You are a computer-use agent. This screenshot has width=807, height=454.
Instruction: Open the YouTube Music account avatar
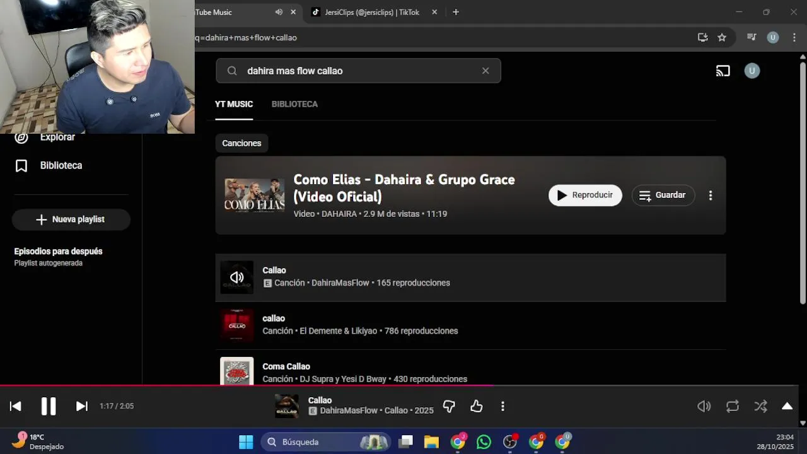pos(752,71)
